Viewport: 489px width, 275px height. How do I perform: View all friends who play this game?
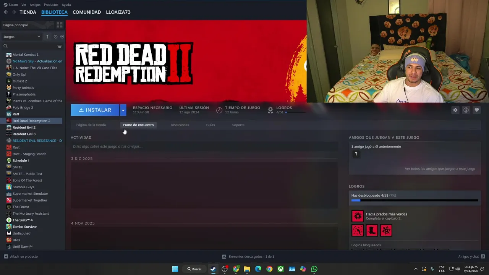point(440,168)
